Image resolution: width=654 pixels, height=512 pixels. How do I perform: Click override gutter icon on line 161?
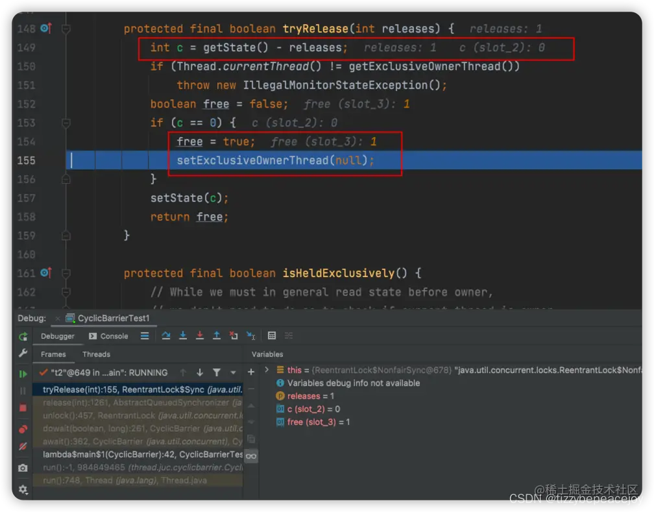[x=46, y=273]
